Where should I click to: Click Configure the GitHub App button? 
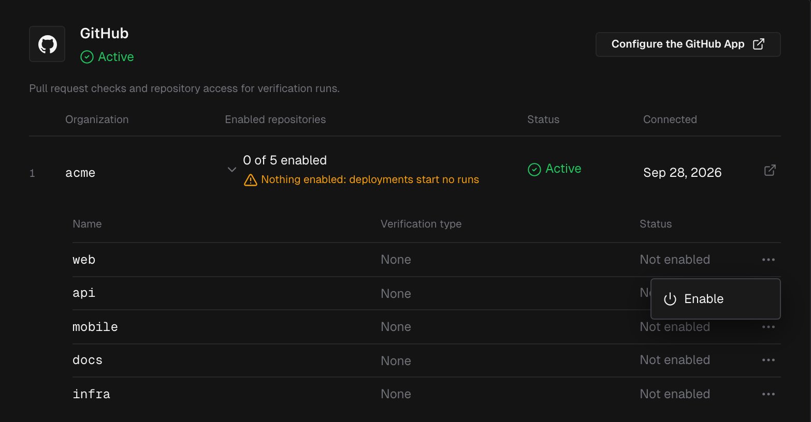pos(688,44)
